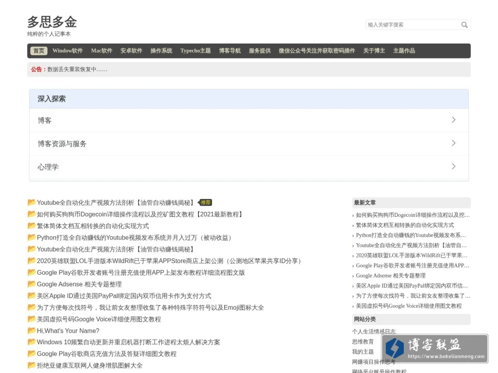
Task: Click folder icon beside Python打造全自动赚钱 post
Action: tap(32, 237)
